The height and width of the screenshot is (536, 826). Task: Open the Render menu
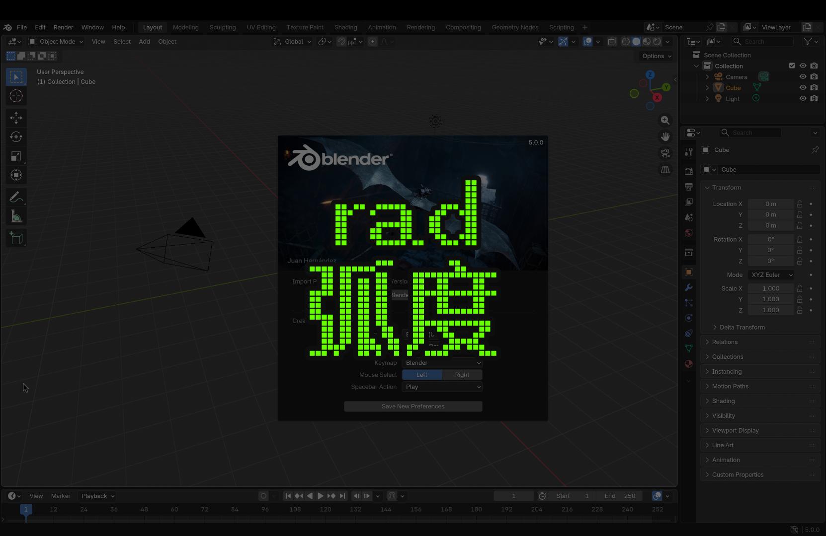tap(63, 27)
